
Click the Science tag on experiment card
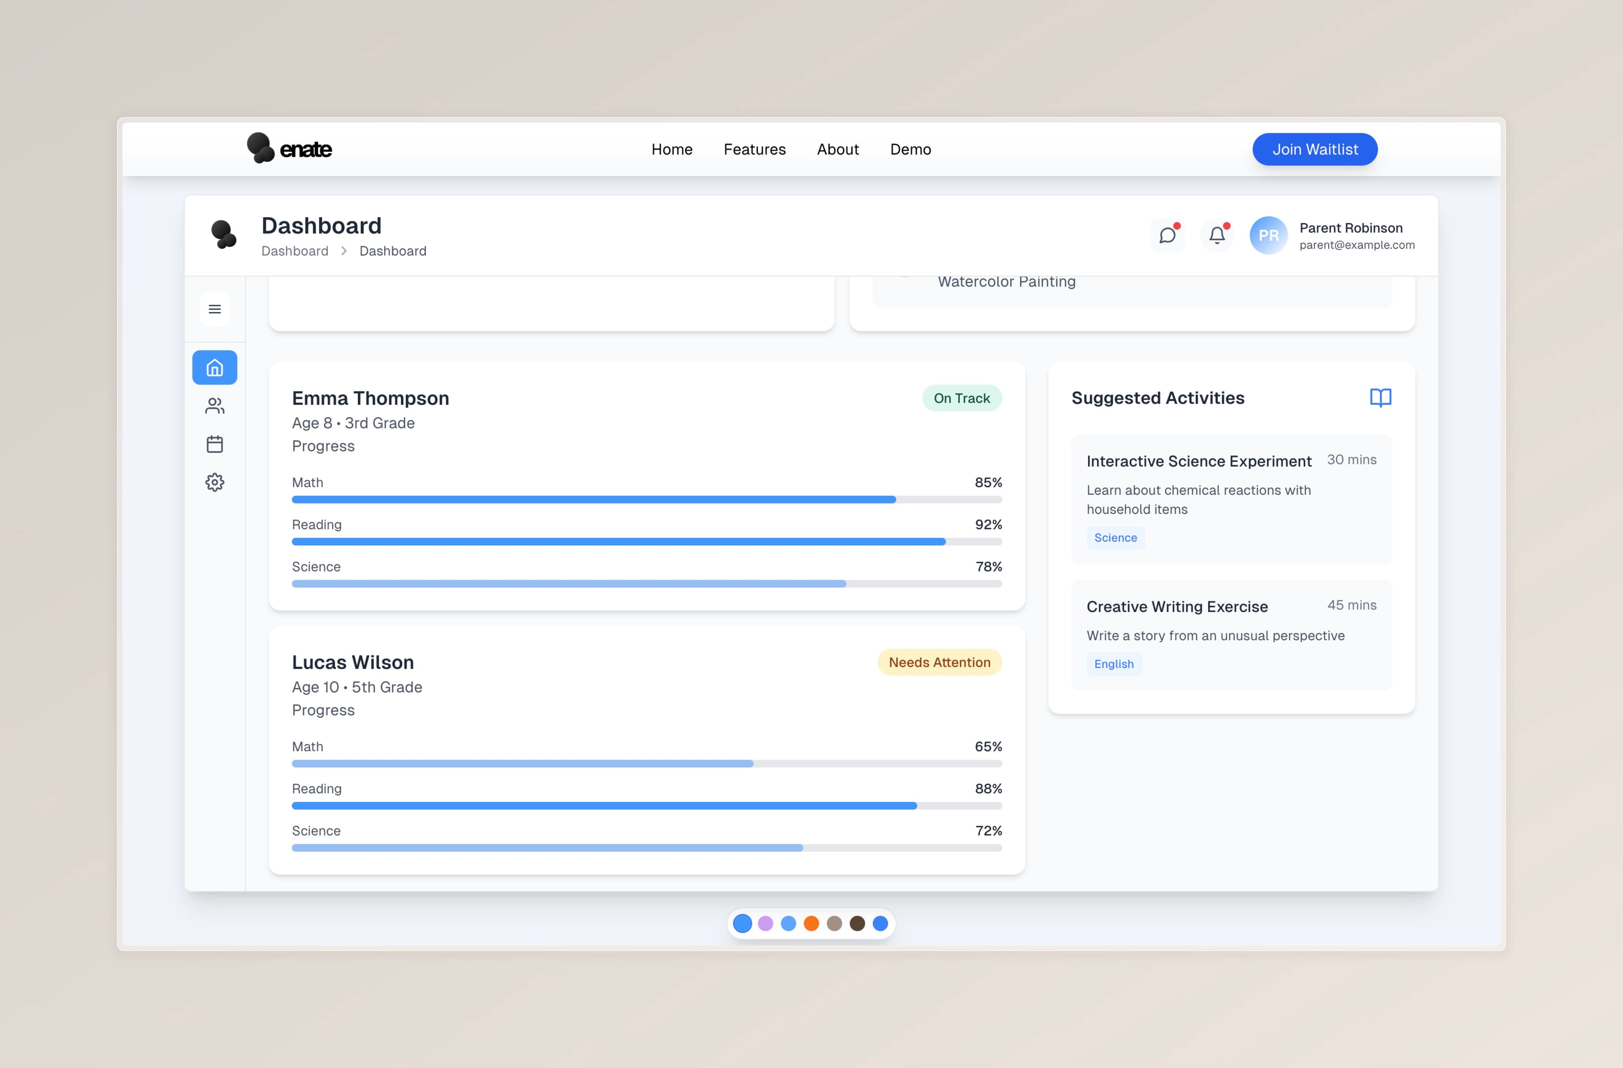pyautogui.click(x=1116, y=538)
